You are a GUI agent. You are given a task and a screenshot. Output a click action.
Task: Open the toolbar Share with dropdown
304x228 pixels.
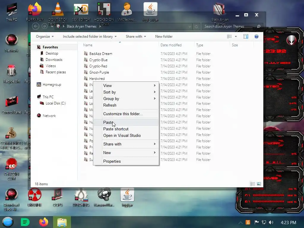tap(136, 37)
